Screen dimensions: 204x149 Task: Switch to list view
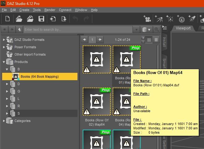pyautogui.click(x=156, y=40)
